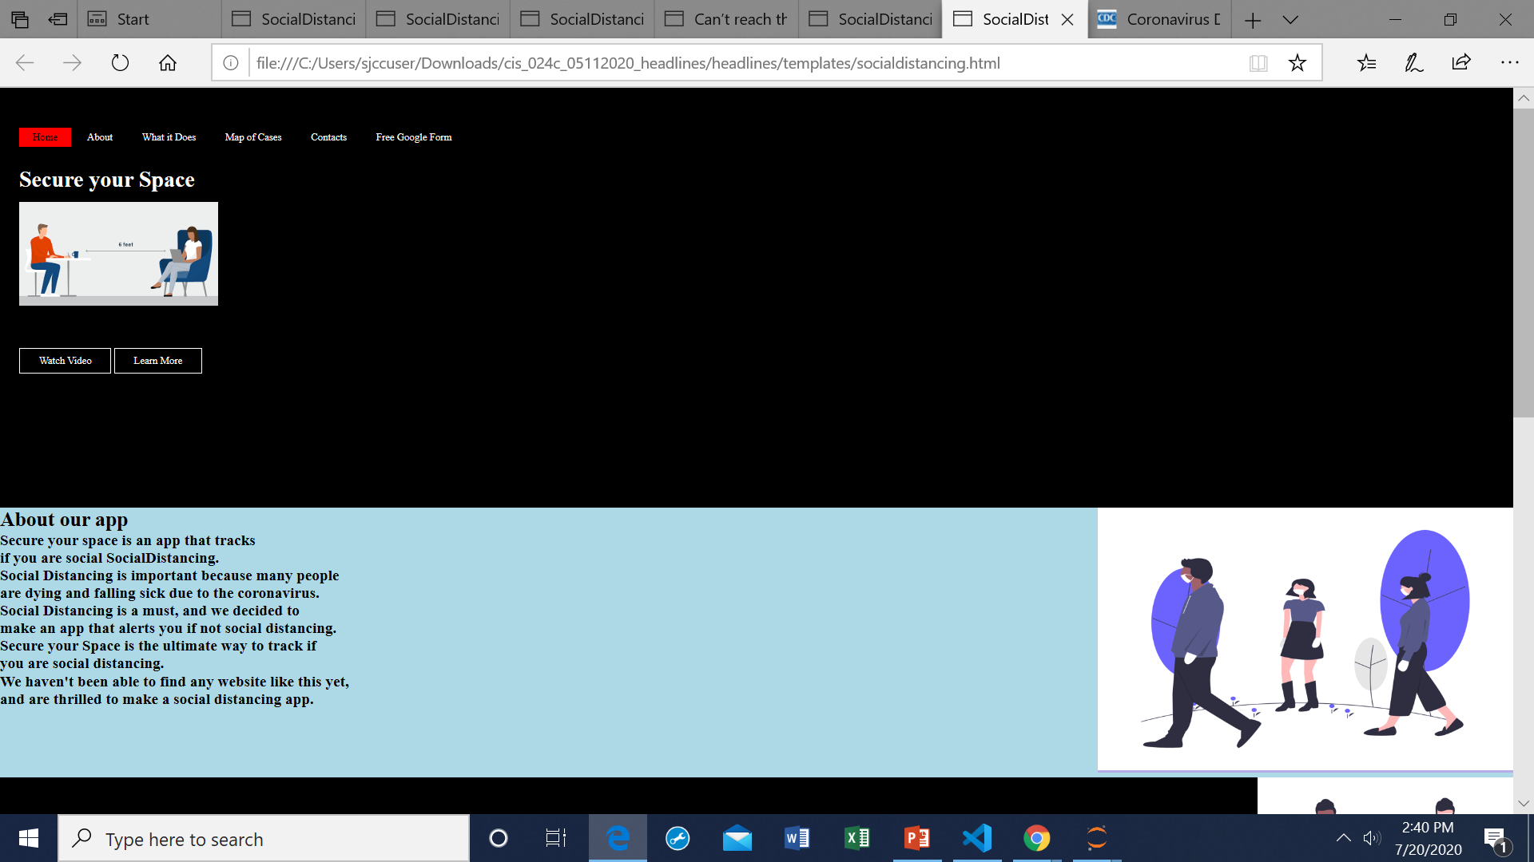Open the Favorites hub icon

pos(1367,63)
